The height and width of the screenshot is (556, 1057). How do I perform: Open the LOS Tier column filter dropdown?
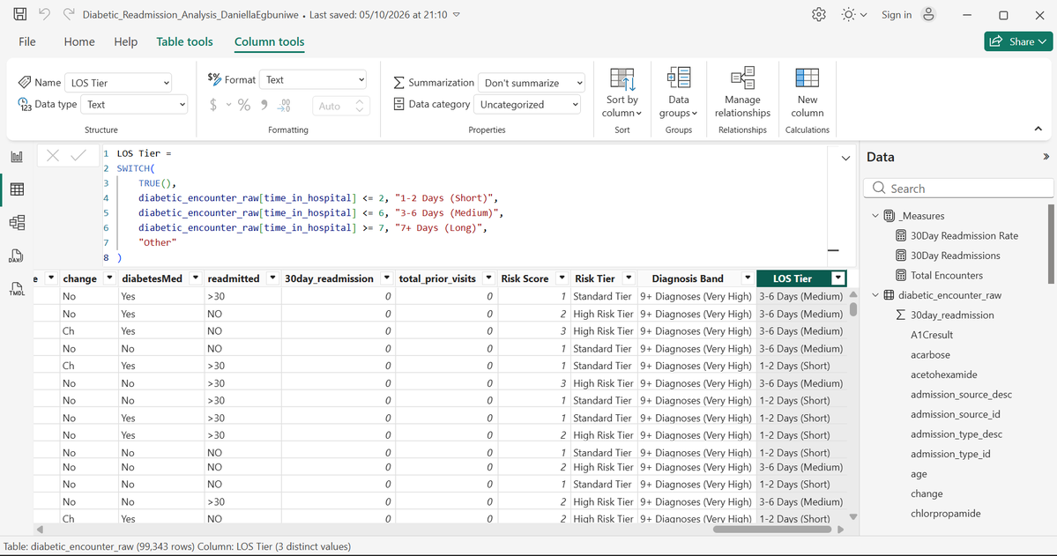(x=837, y=278)
